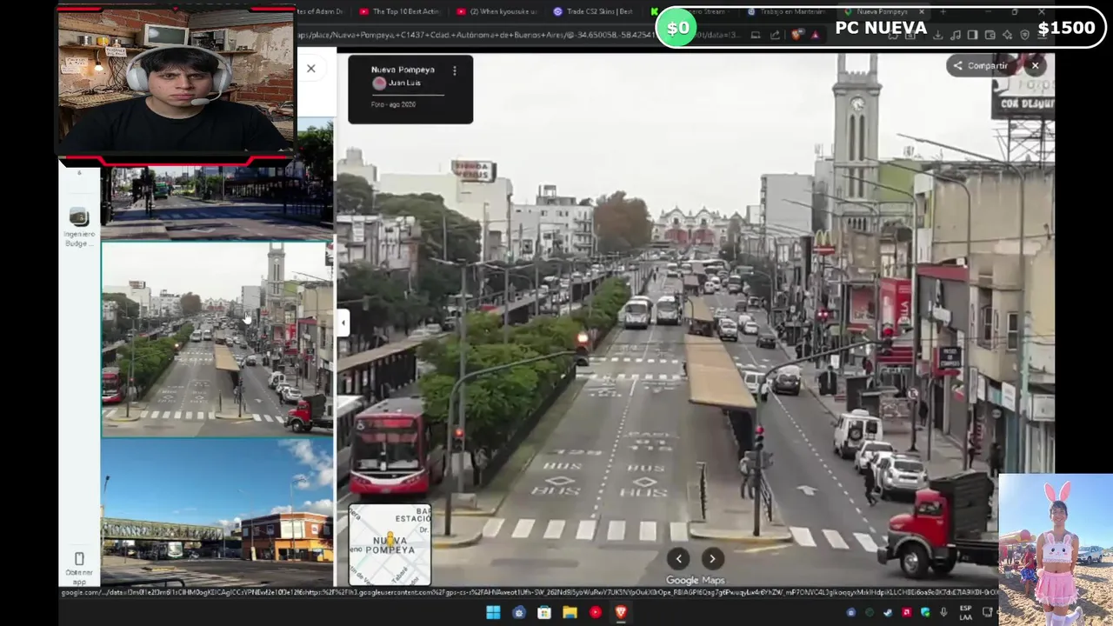Click the 'Foto - ago 2020' date text
This screenshot has height=626, width=1113.
pyautogui.click(x=393, y=104)
